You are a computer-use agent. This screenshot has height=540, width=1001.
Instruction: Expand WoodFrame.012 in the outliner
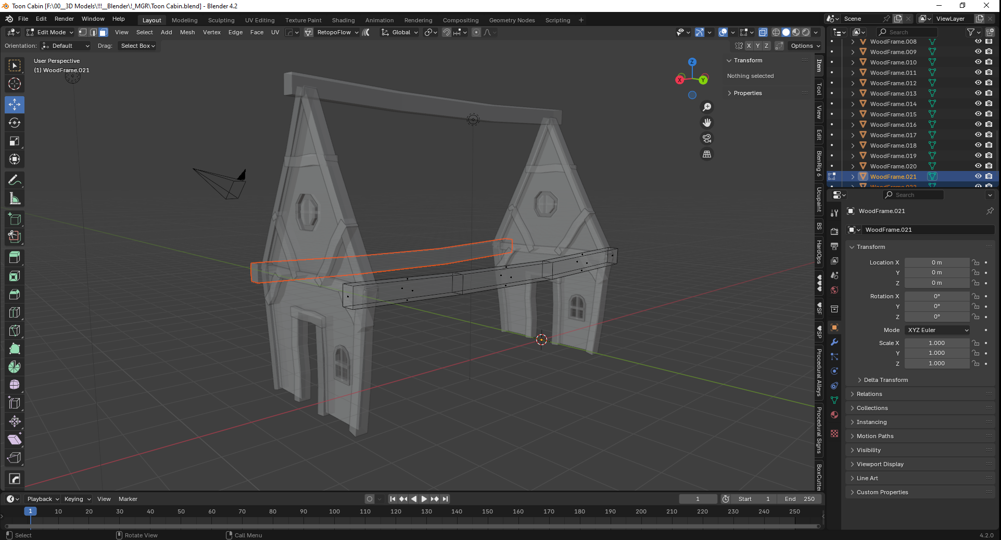tap(853, 83)
